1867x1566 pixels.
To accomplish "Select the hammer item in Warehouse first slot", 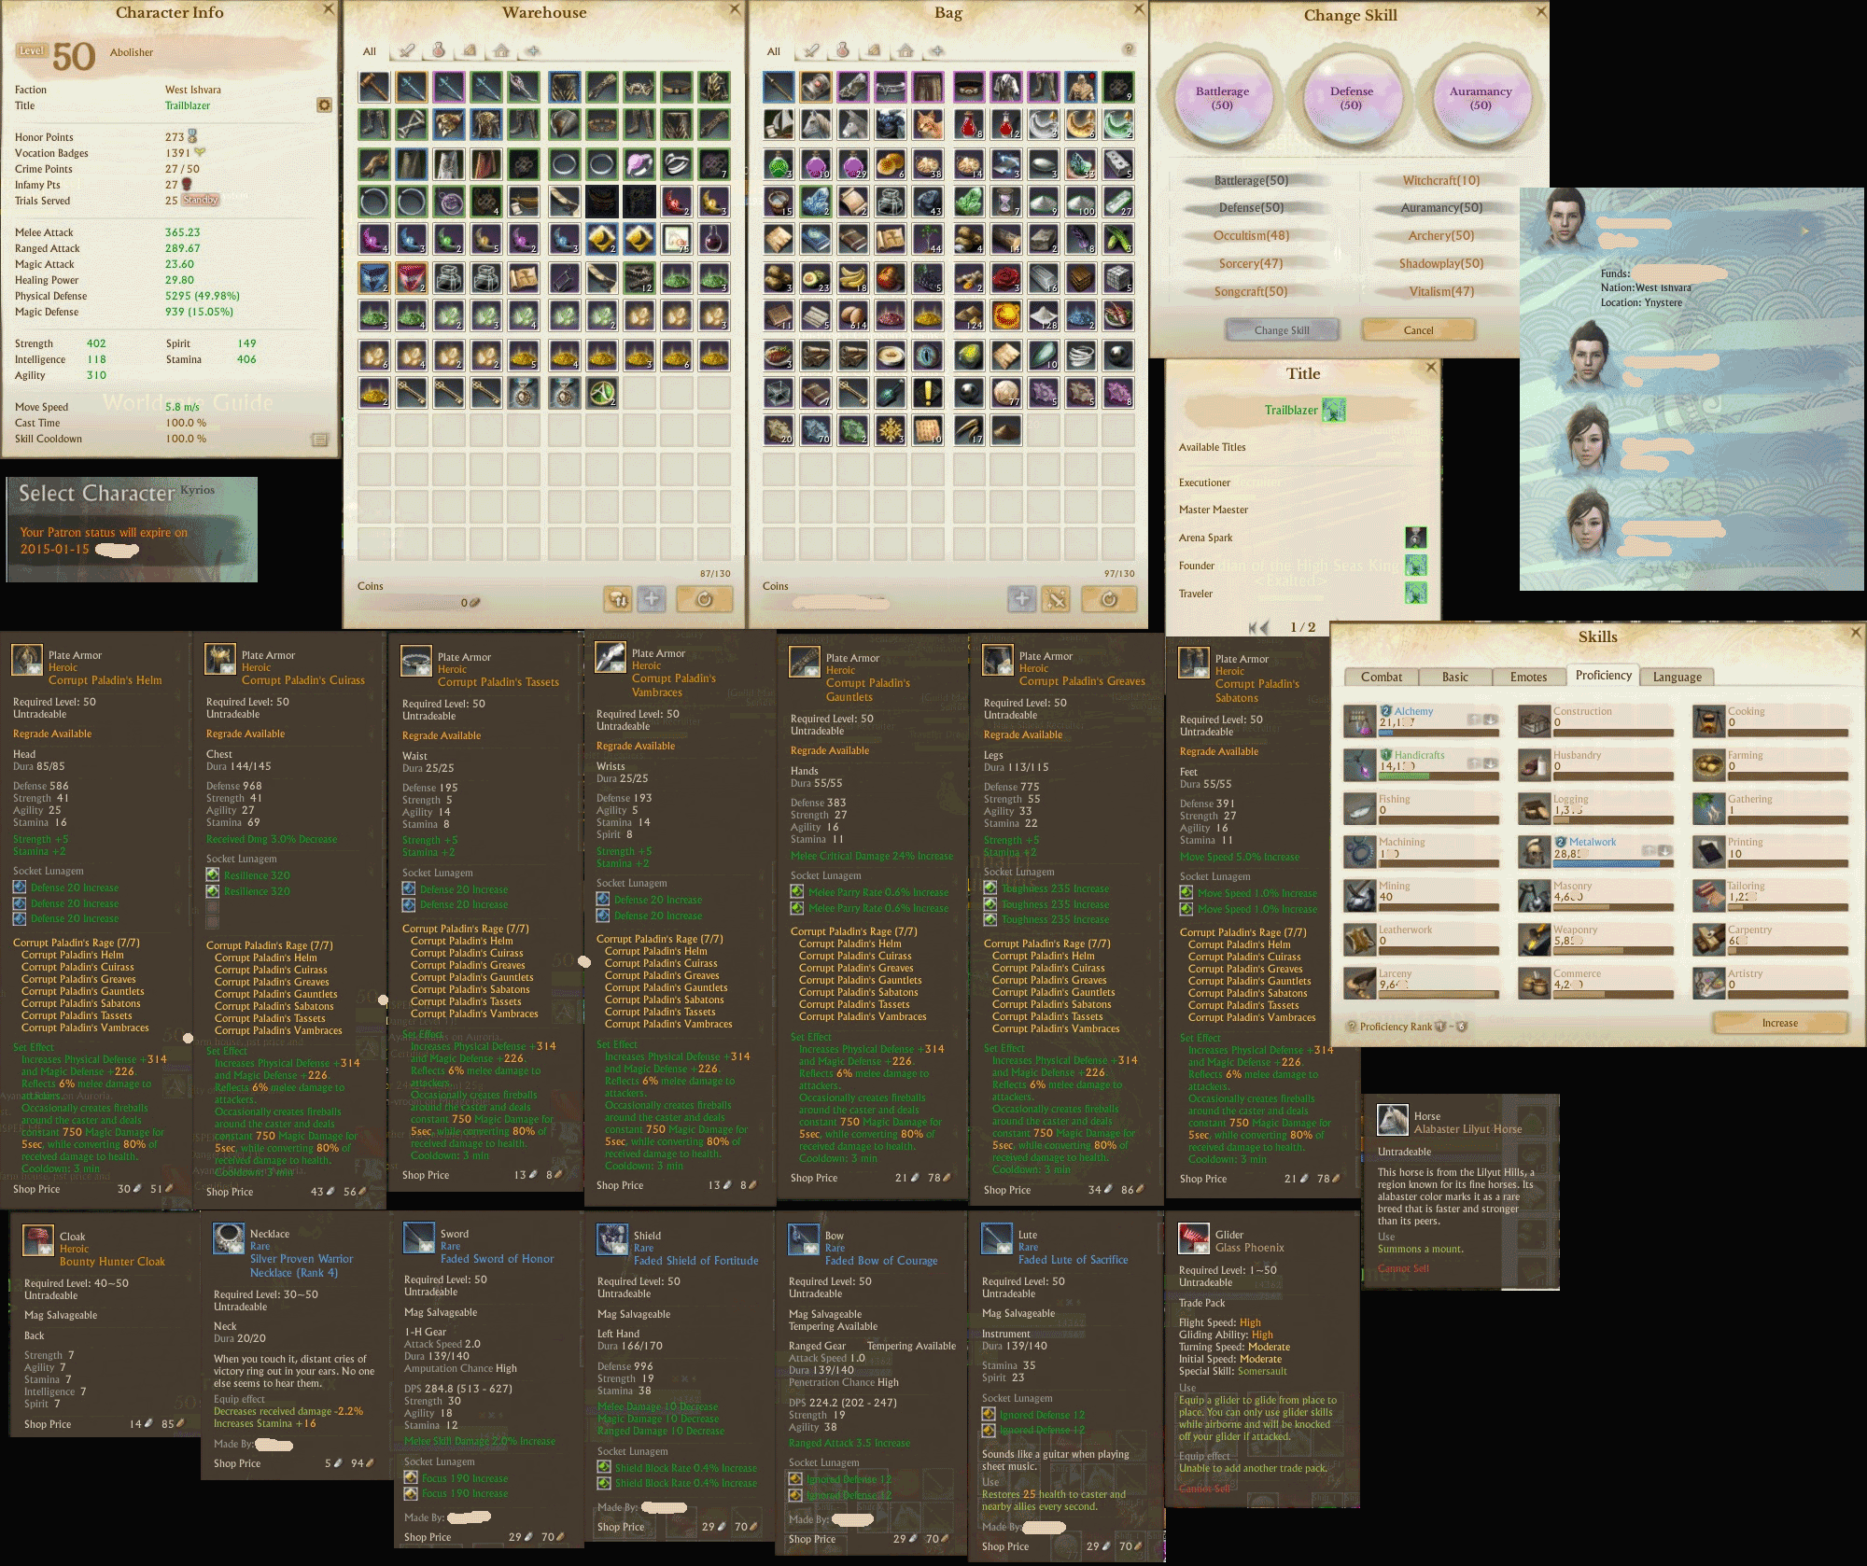I will pos(374,87).
